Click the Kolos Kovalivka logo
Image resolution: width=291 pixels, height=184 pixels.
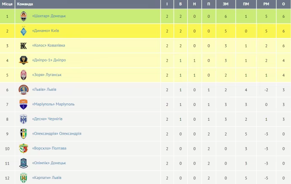coord(24,46)
